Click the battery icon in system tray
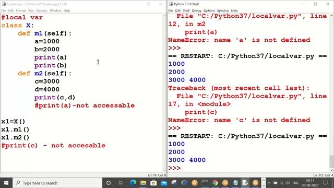 (275, 183)
